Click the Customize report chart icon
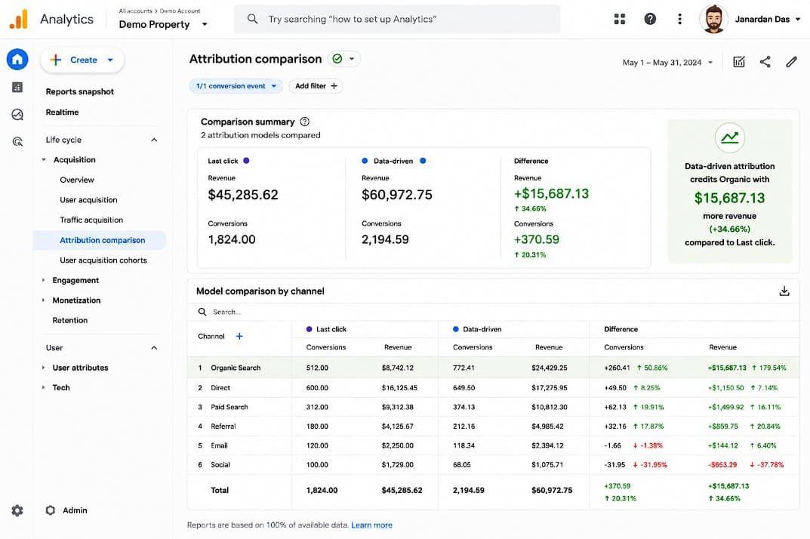The image size is (810, 539). 739,62
